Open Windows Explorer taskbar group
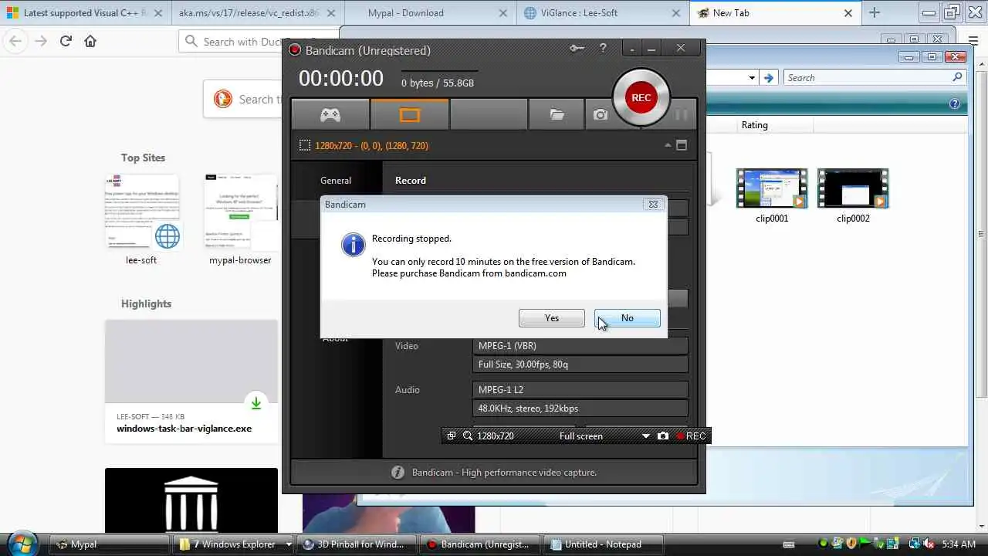The image size is (988, 556). (234, 544)
